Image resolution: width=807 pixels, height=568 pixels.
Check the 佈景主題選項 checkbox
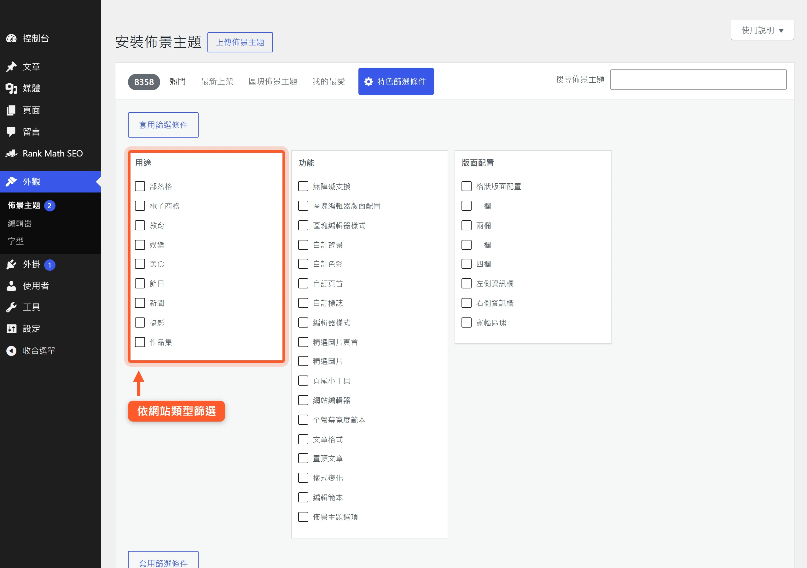pyautogui.click(x=303, y=517)
